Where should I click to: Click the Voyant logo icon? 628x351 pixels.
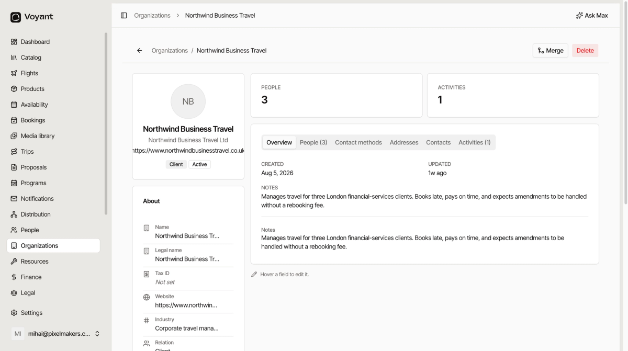pos(16,17)
